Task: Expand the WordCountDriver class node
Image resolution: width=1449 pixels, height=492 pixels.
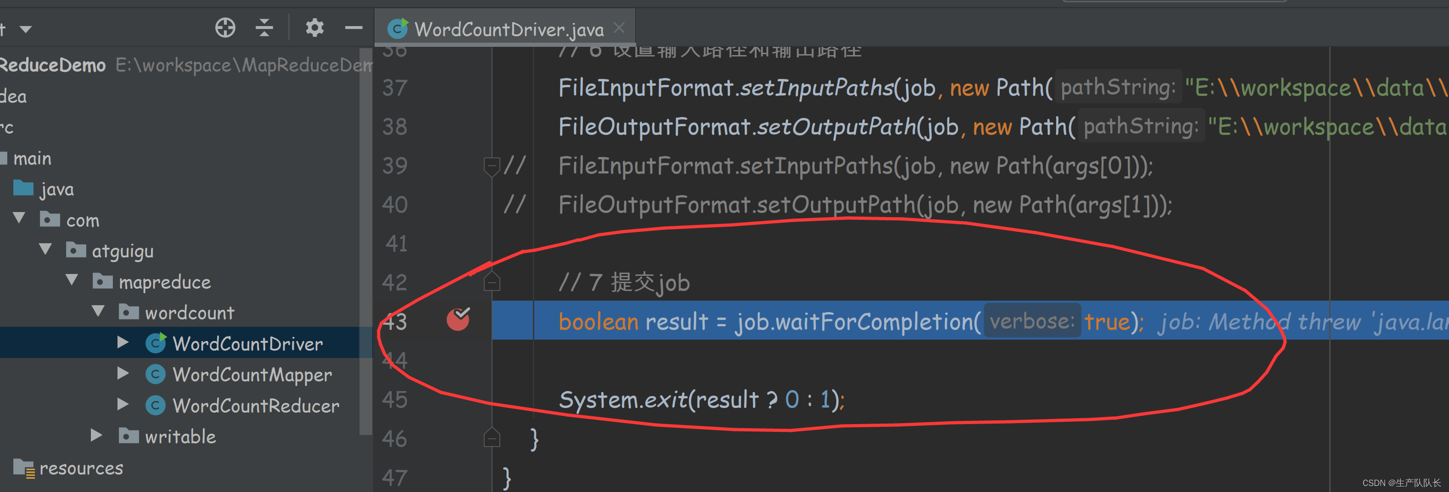Action: (123, 342)
